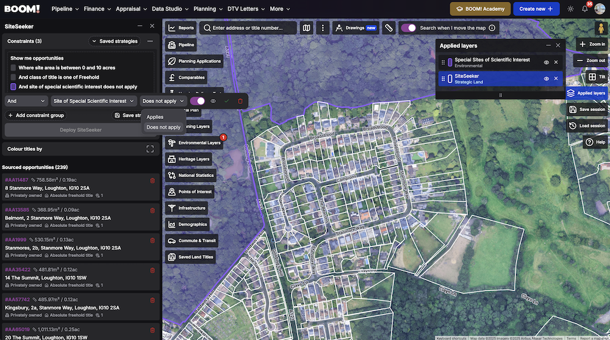
Task: Click the Street View pegman icon
Action: click(x=601, y=29)
